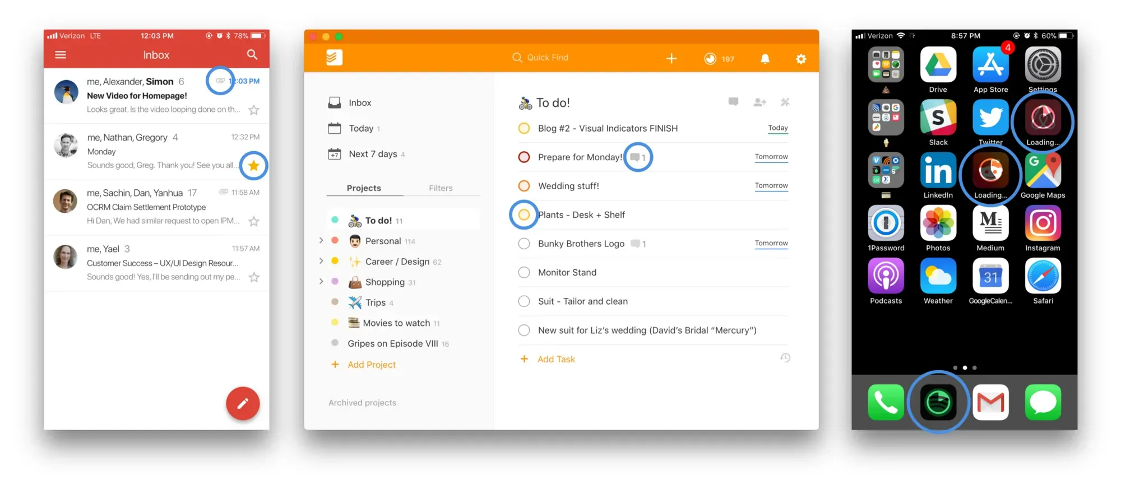This screenshot has height=490, width=1121.
Task: Open the Weather app
Action: [x=938, y=276]
